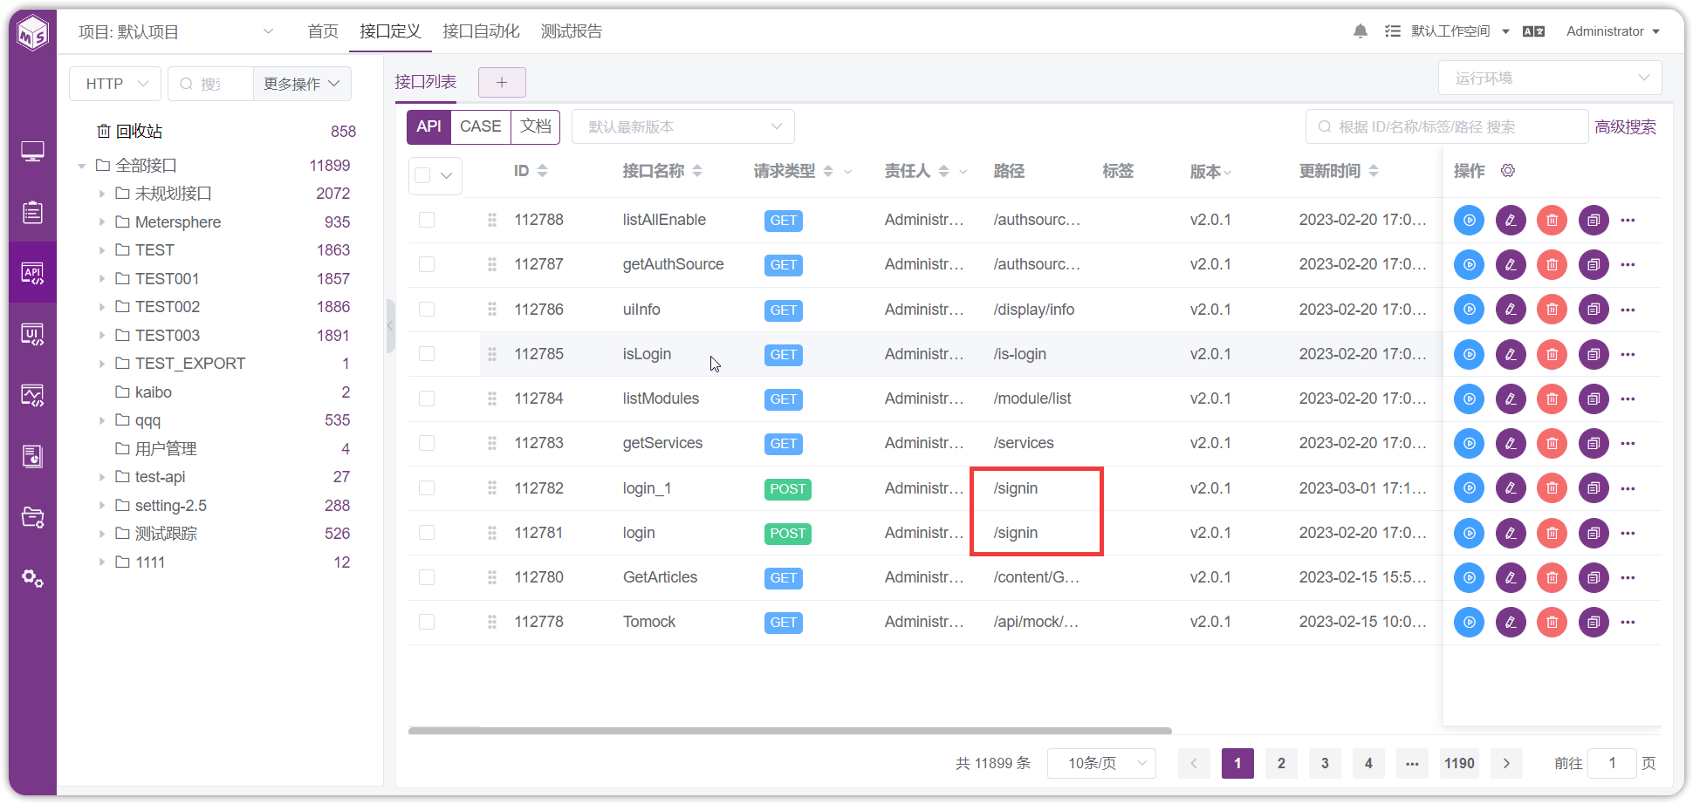Click the ID/名称 search input field
This screenshot has height=804, width=1693.
pos(1447,126)
